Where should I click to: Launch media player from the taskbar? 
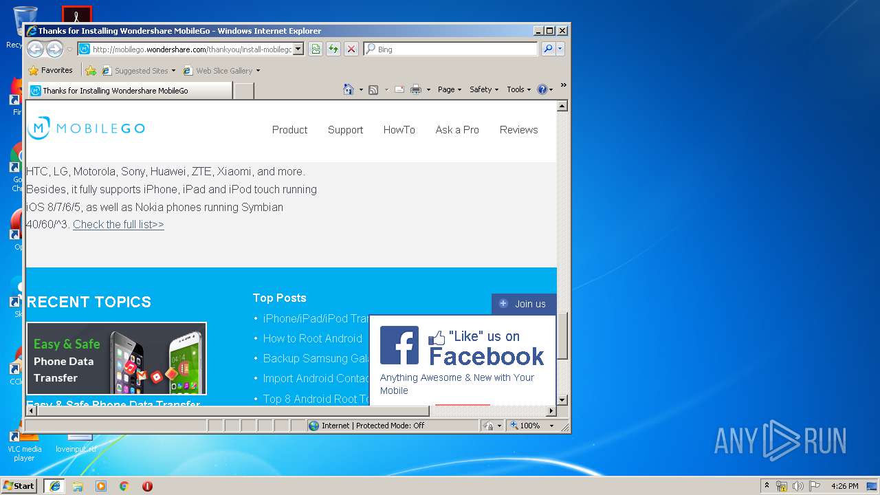point(101,486)
